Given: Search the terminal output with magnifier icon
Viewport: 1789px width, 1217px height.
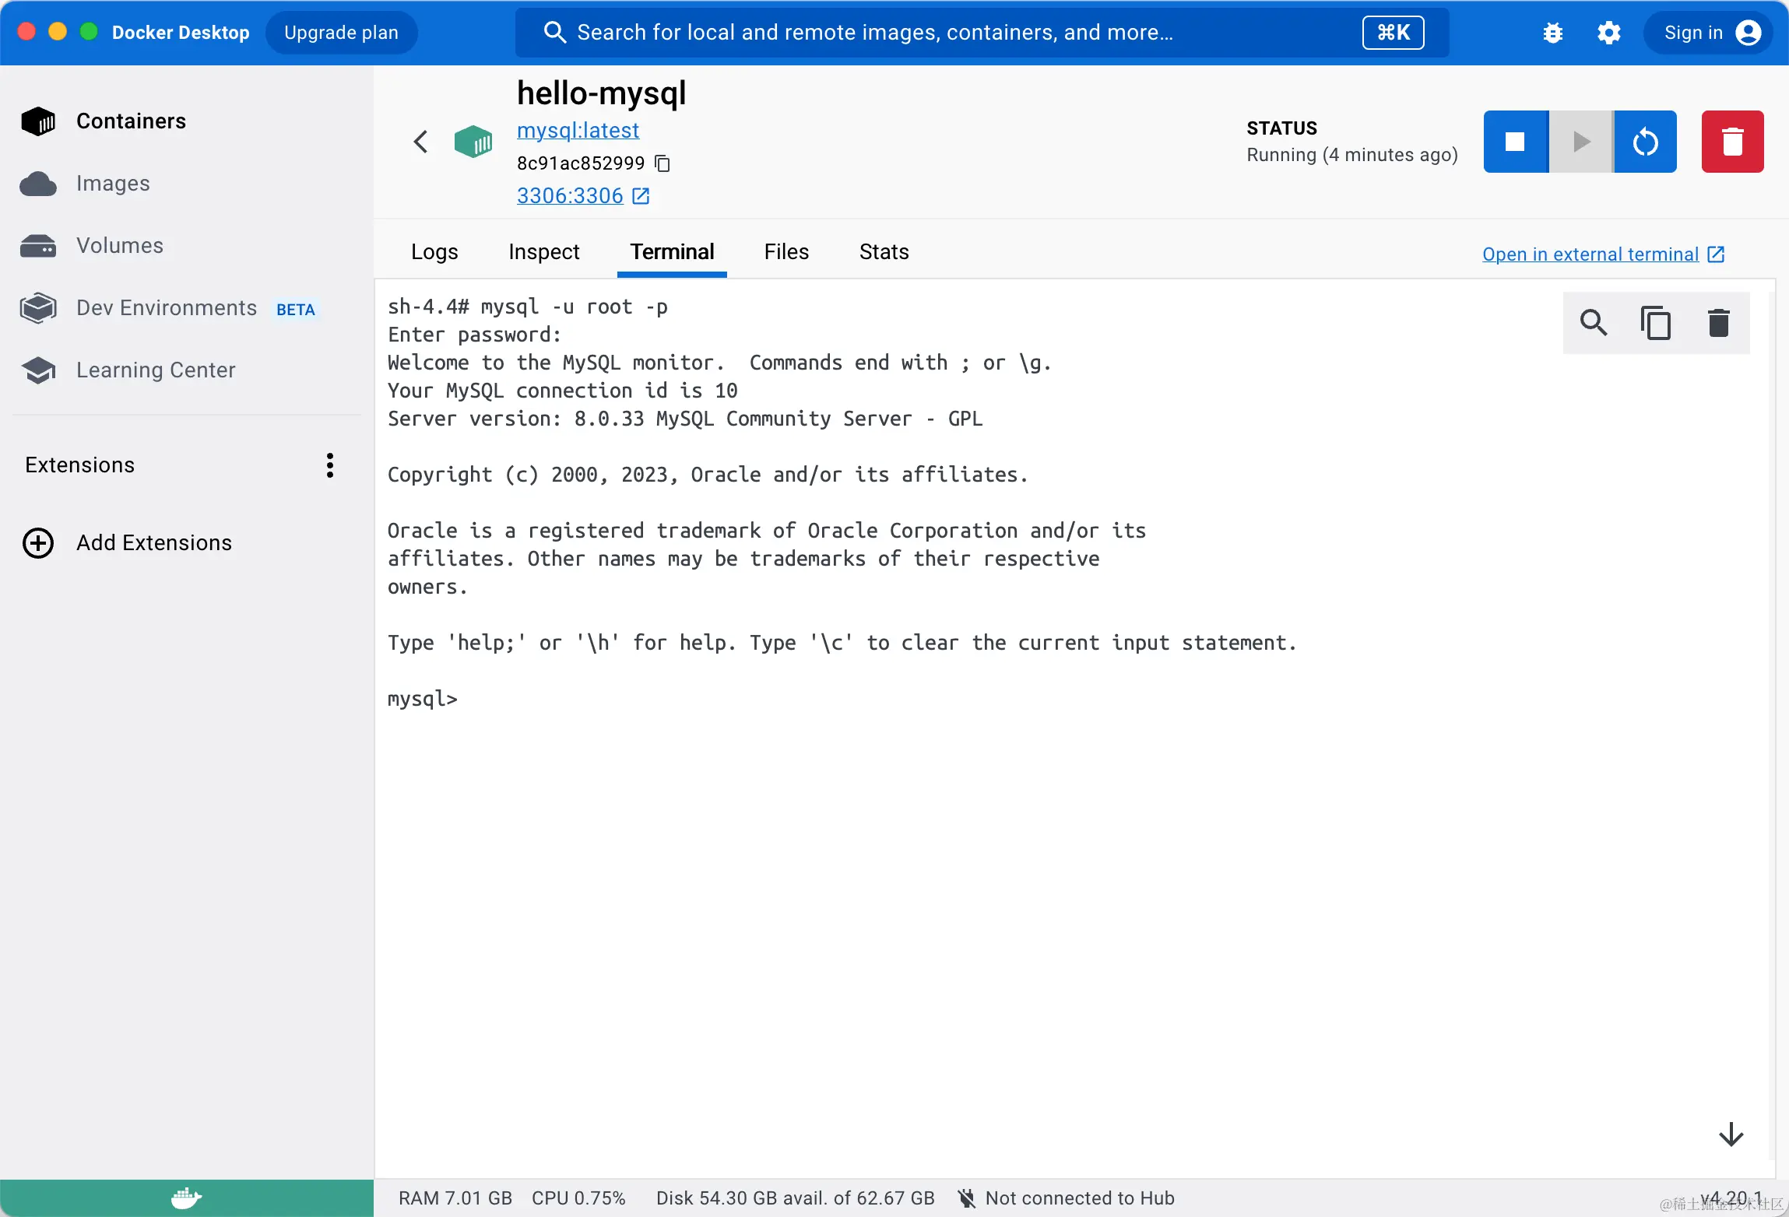Looking at the screenshot, I should coord(1594,323).
